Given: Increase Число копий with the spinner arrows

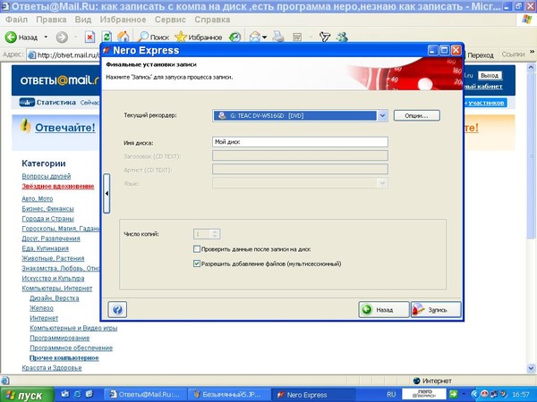Looking at the screenshot, I should click(x=215, y=234).
